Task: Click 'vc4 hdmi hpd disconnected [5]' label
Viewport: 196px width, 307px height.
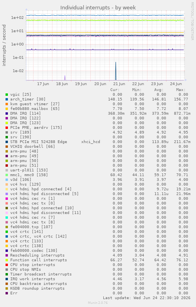Action: (x=45, y=194)
